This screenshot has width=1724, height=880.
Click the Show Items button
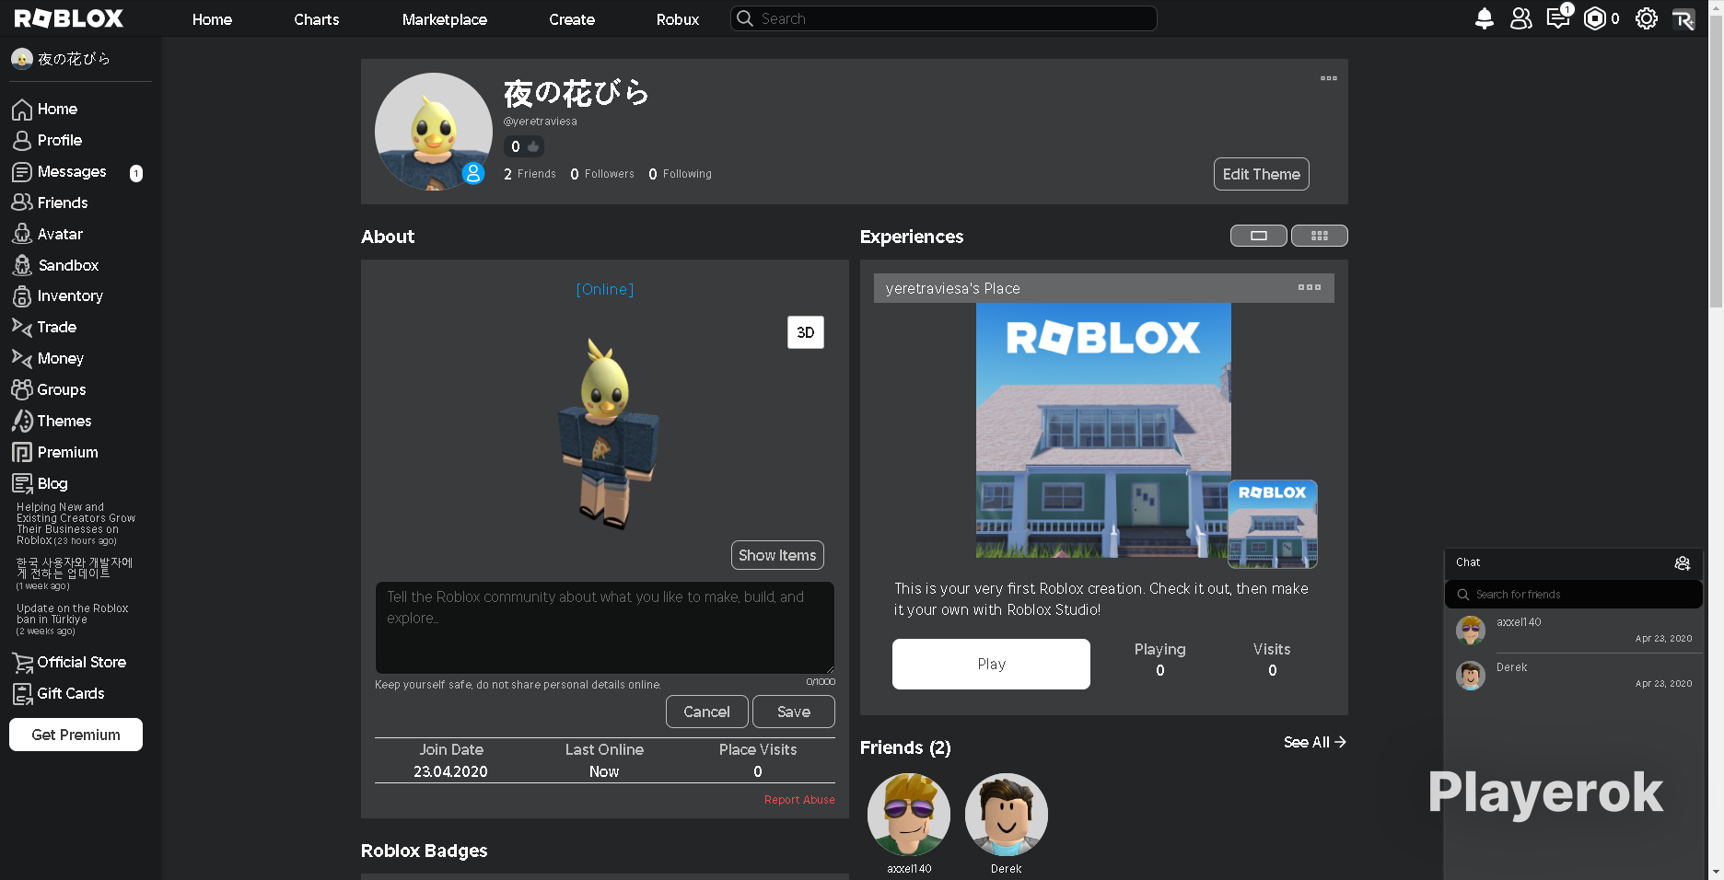(x=777, y=555)
